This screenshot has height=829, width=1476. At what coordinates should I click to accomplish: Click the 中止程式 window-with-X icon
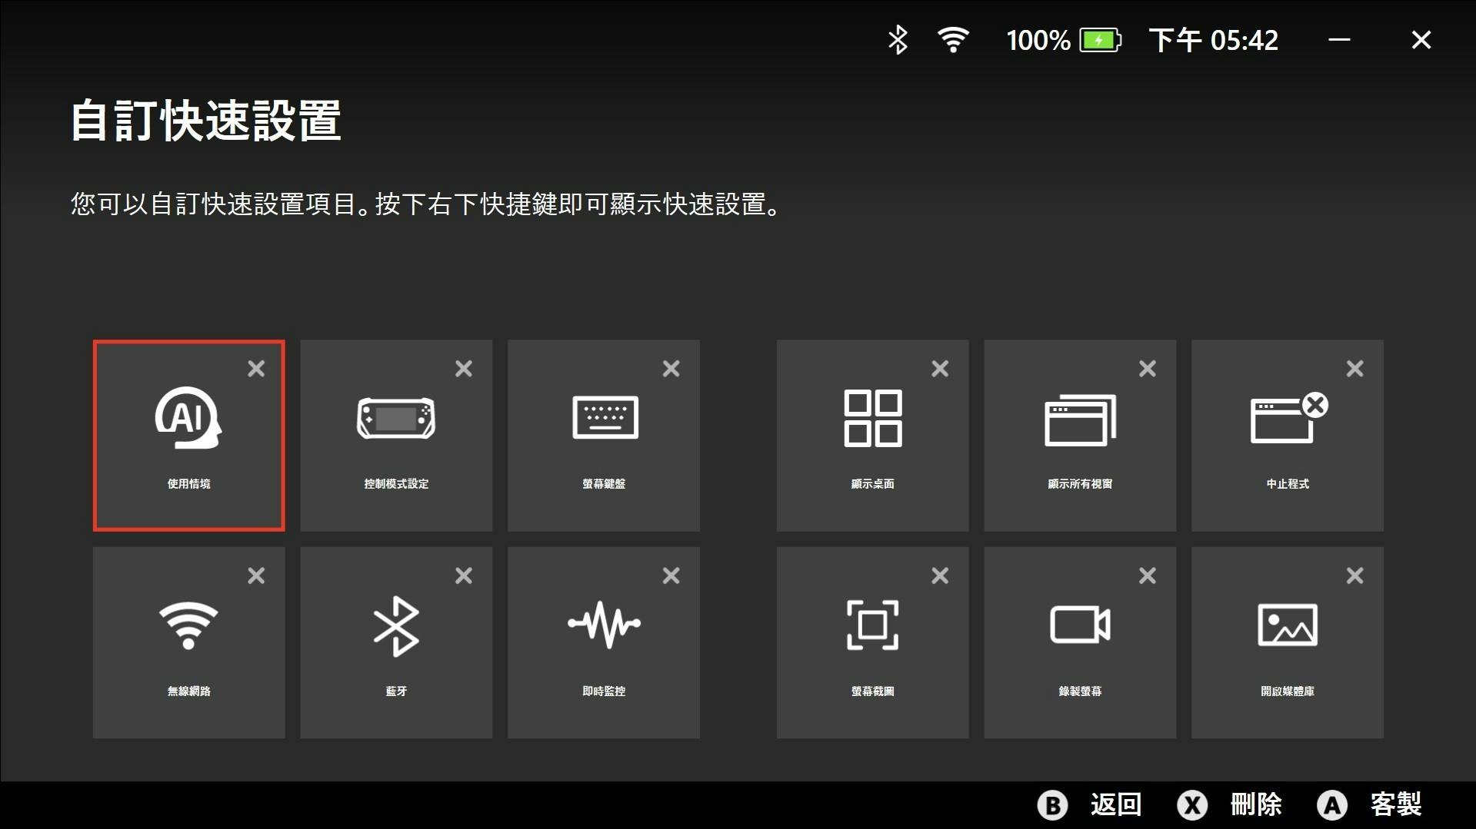[x=1289, y=417]
